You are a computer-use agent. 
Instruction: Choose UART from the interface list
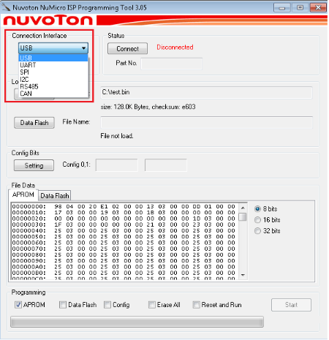click(53, 65)
